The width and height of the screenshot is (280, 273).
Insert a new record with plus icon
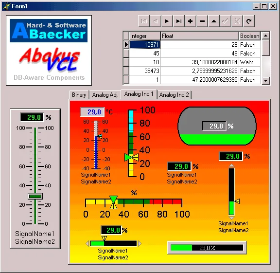[191, 21]
